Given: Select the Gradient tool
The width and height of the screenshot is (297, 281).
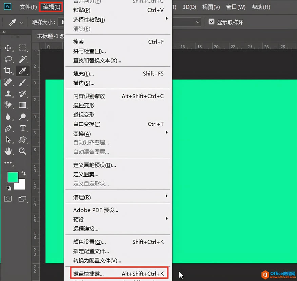Looking at the screenshot, I should (22, 105).
